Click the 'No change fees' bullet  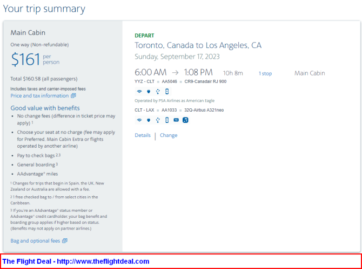pyautogui.click(x=66, y=120)
